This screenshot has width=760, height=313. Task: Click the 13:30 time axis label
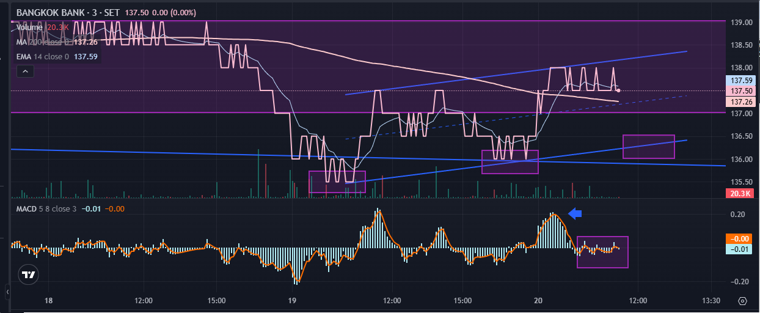point(712,301)
